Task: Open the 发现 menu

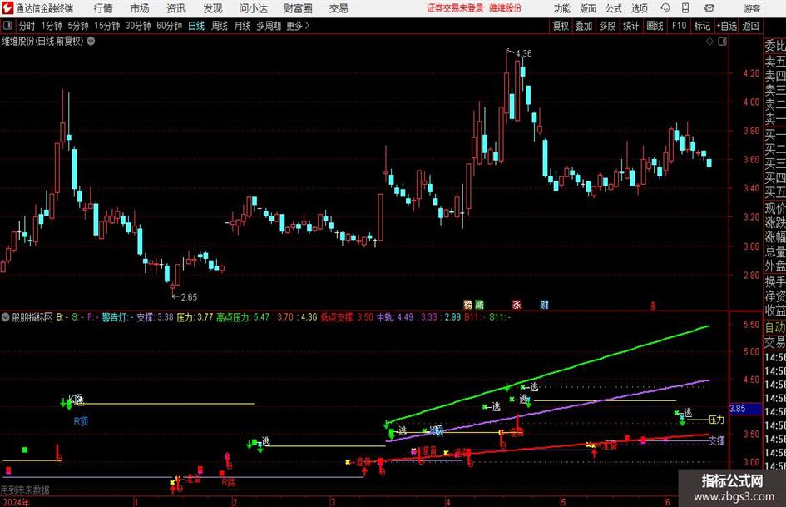Action: (213, 8)
